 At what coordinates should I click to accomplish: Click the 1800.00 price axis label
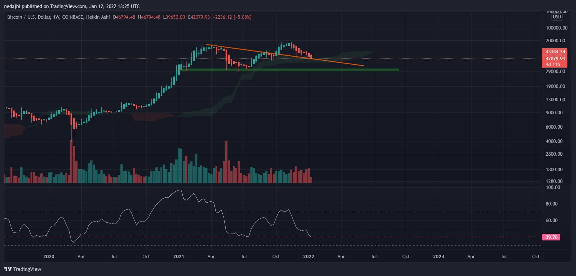554,170
